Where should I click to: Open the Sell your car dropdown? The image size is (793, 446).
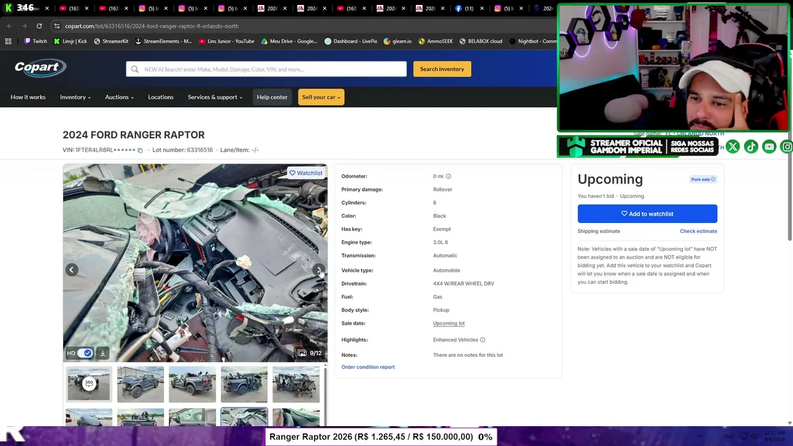(x=321, y=97)
